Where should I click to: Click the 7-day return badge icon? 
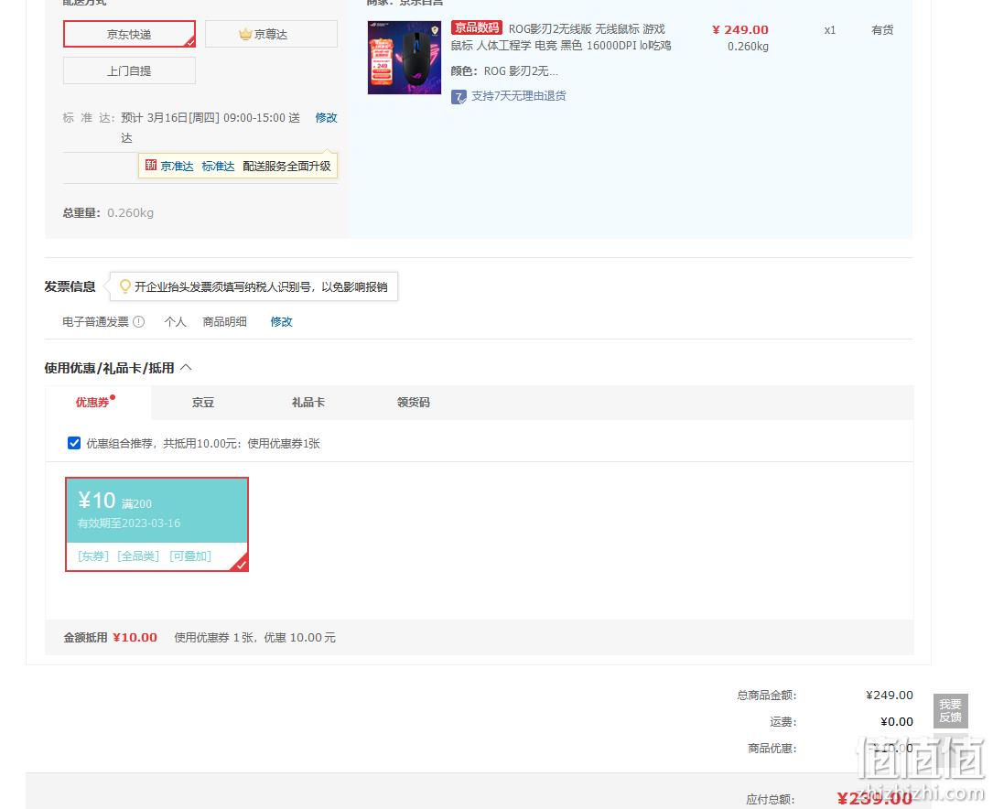[x=459, y=97]
